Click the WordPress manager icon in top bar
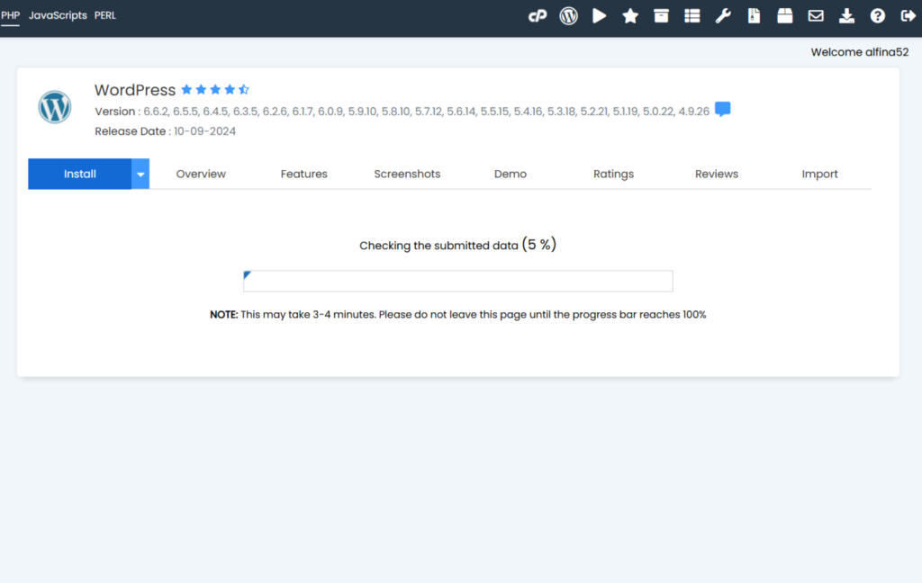The image size is (922, 583). (x=568, y=15)
